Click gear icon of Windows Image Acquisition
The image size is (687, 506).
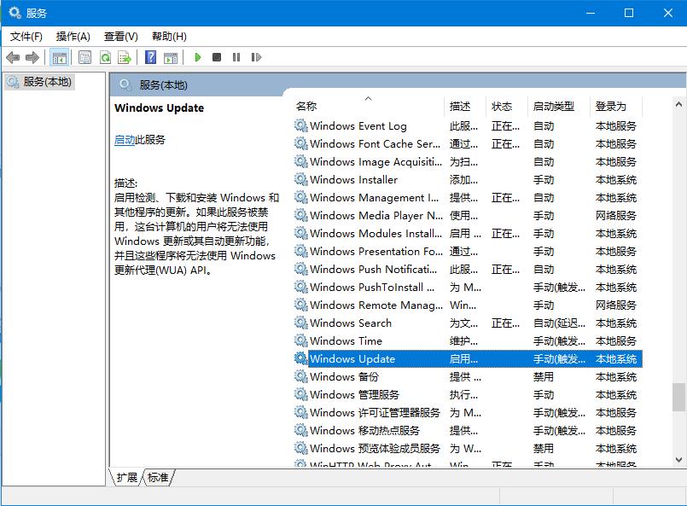(x=300, y=161)
